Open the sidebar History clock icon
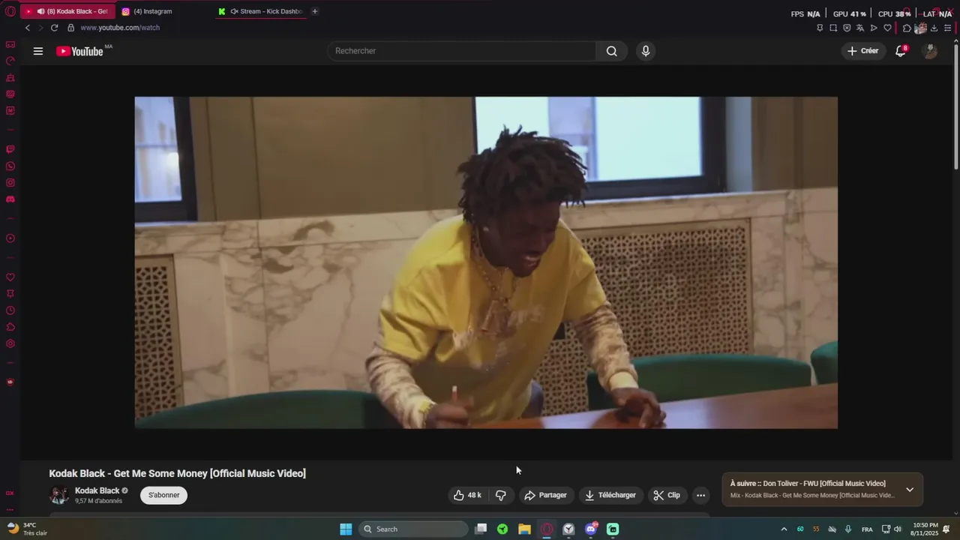 tap(10, 310)
